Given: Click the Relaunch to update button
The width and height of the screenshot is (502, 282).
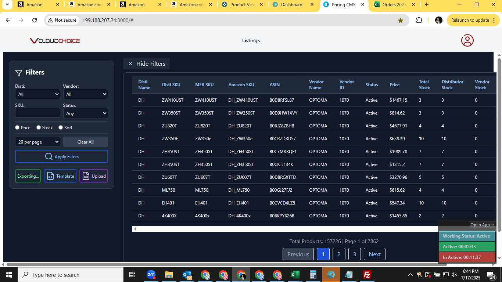Looking at the screenshot, I should coord(473,20).
